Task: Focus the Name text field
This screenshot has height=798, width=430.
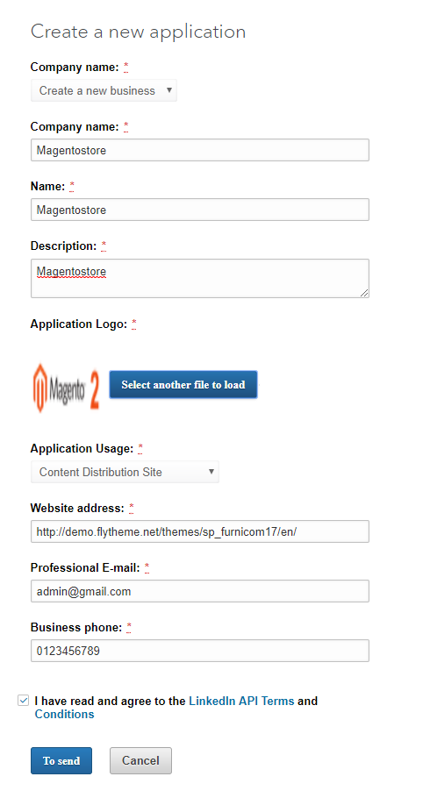Action: (200, 210)
